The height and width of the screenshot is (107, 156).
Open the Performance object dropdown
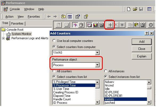coord(97,65)
